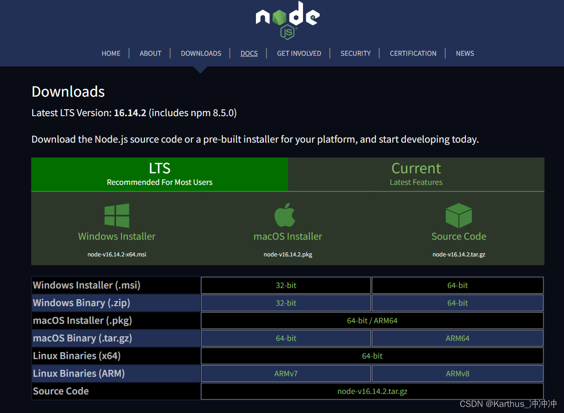Screen dimensions: 564x413
Task: Download the Windows Installer (.msi) 64-bit
Action: point(457,285)
